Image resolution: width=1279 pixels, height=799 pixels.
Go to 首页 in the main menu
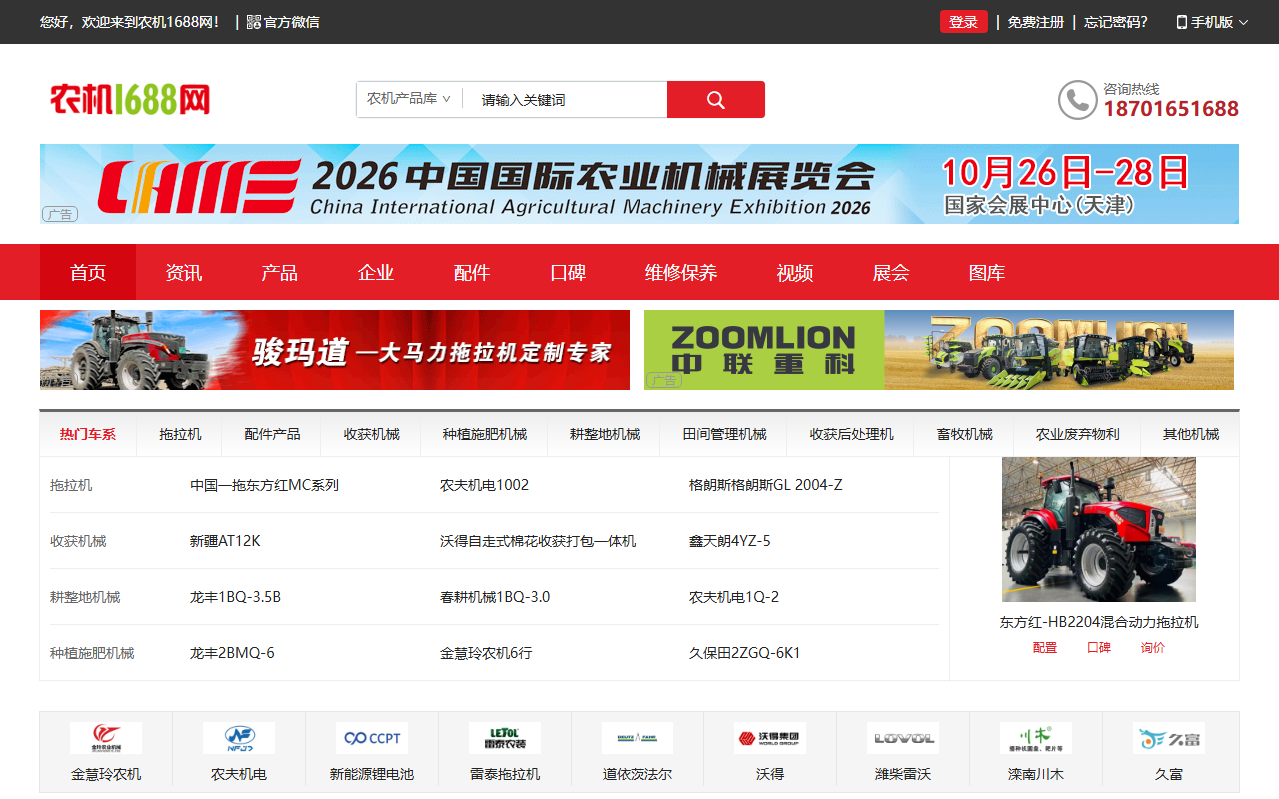point(88,272)
